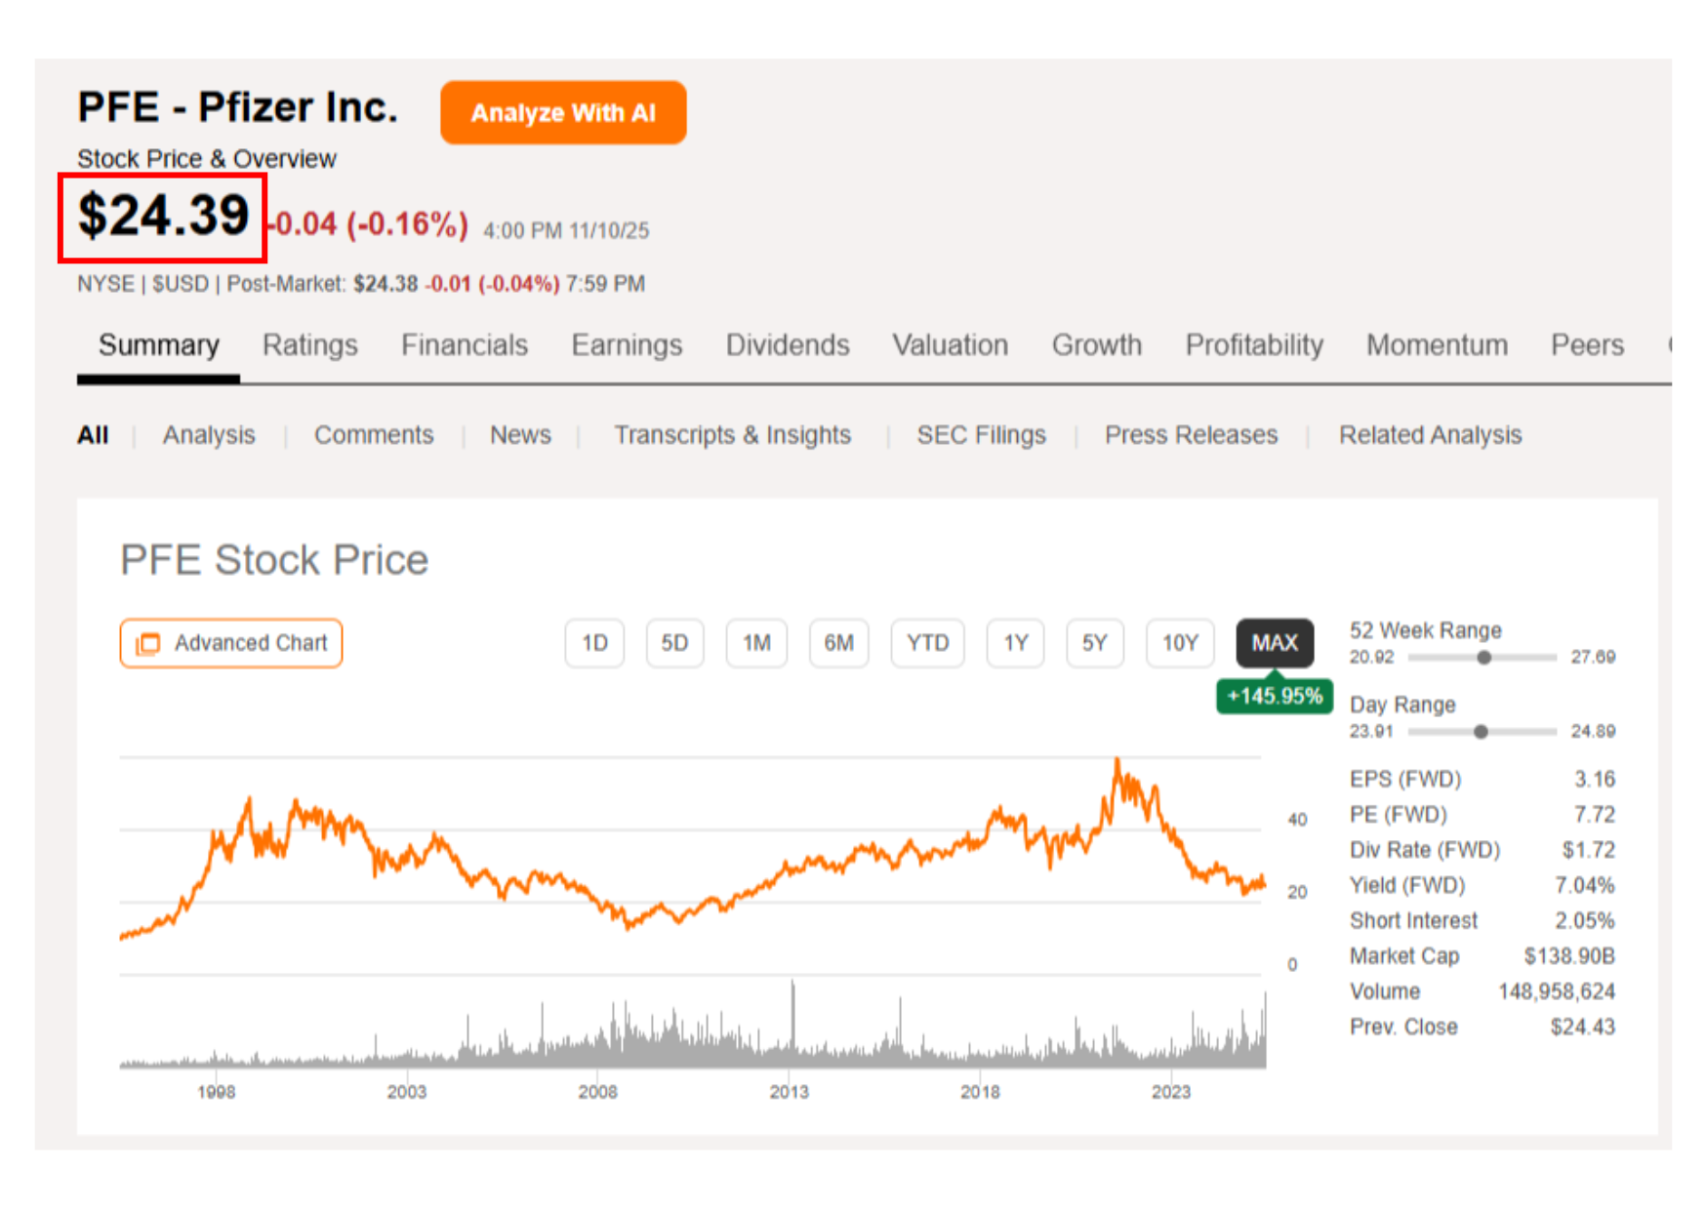This screenshot has height=1210, width=1706.
Task: Open the Ratings tab
Action: (x=309, y=345)
